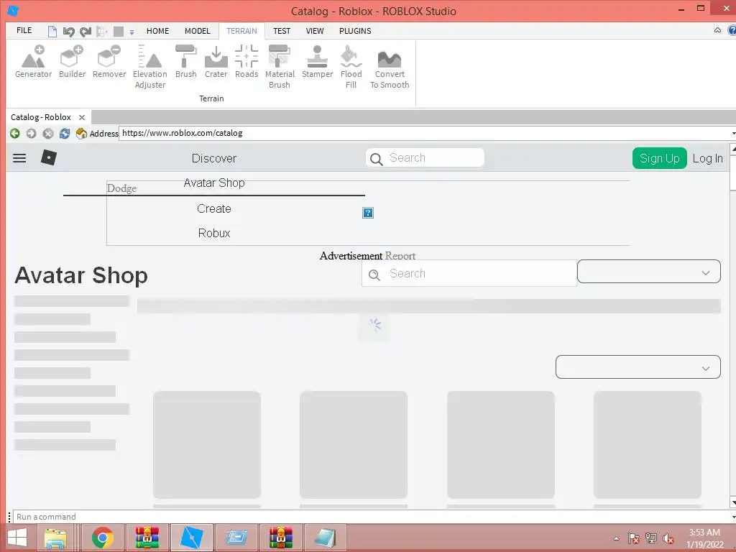Viewport: 736px width, 552px height.
Task: Click the Run a command bar
Action: 371,517
